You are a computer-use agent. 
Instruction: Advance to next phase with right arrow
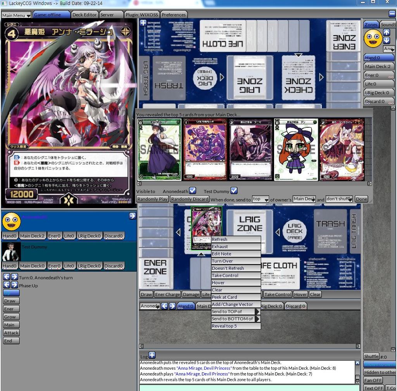click(14, 285)
